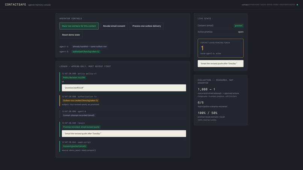Click Revoke email consent button
The width and height of the screenshot is (303, 170).
tap(114, 26)
